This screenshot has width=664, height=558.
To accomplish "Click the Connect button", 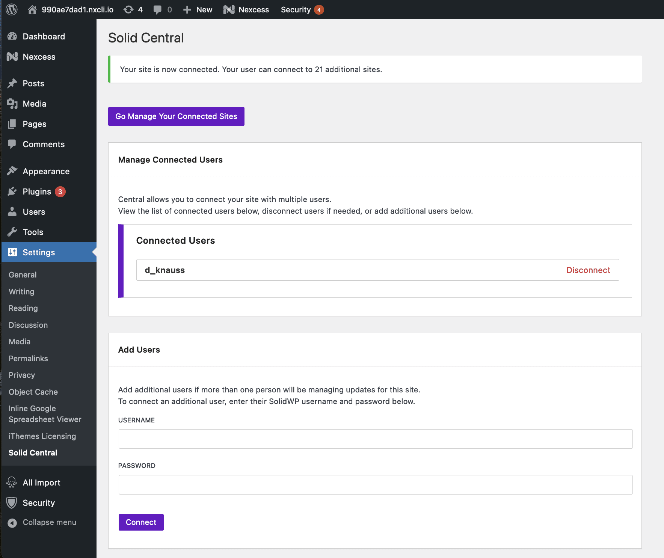I will pos(141,522).
